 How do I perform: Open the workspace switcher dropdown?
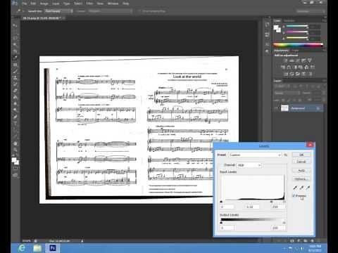click(x=311, y=11)
